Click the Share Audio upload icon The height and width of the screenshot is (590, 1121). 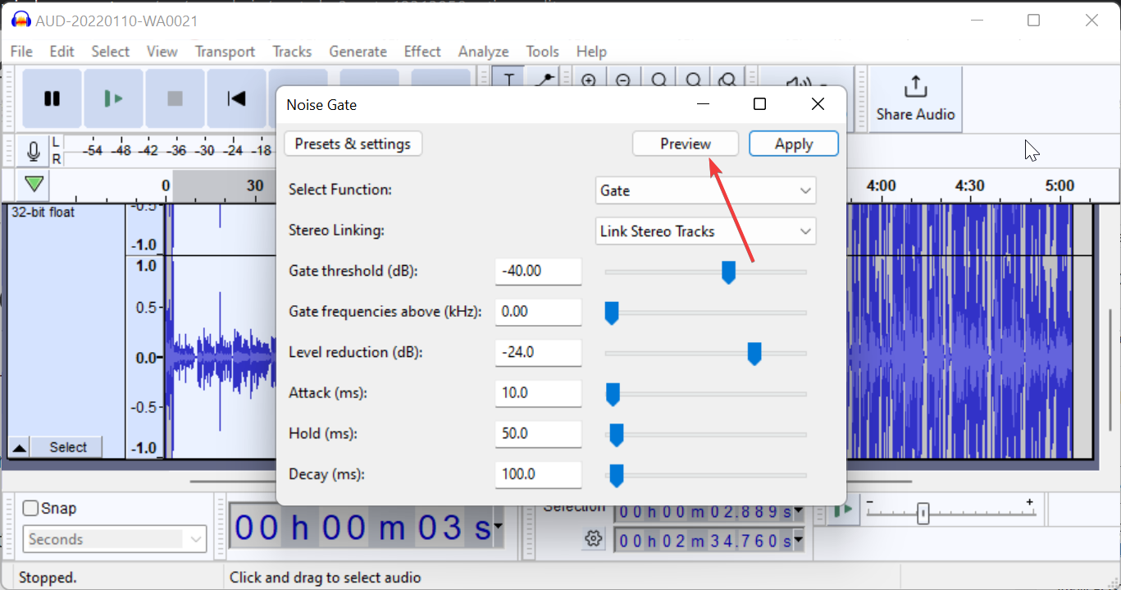[x=914, y=86]
